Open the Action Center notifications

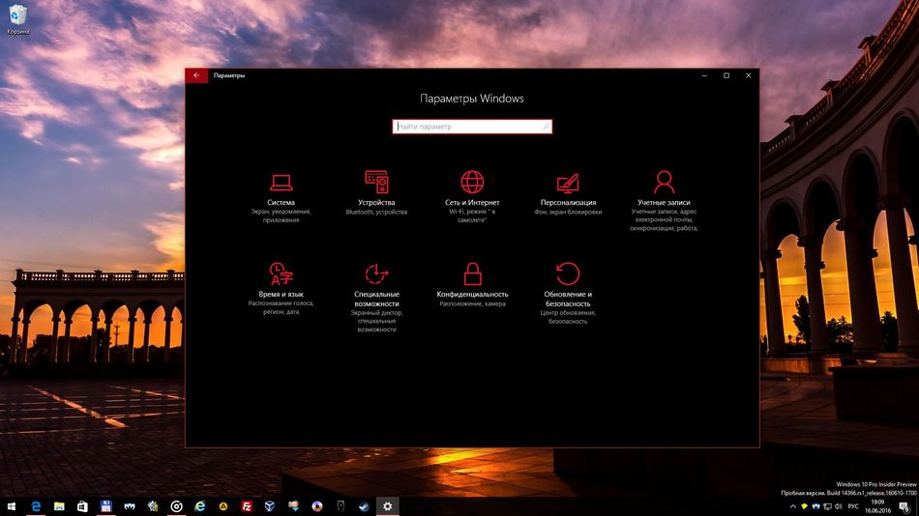point(904,506)
